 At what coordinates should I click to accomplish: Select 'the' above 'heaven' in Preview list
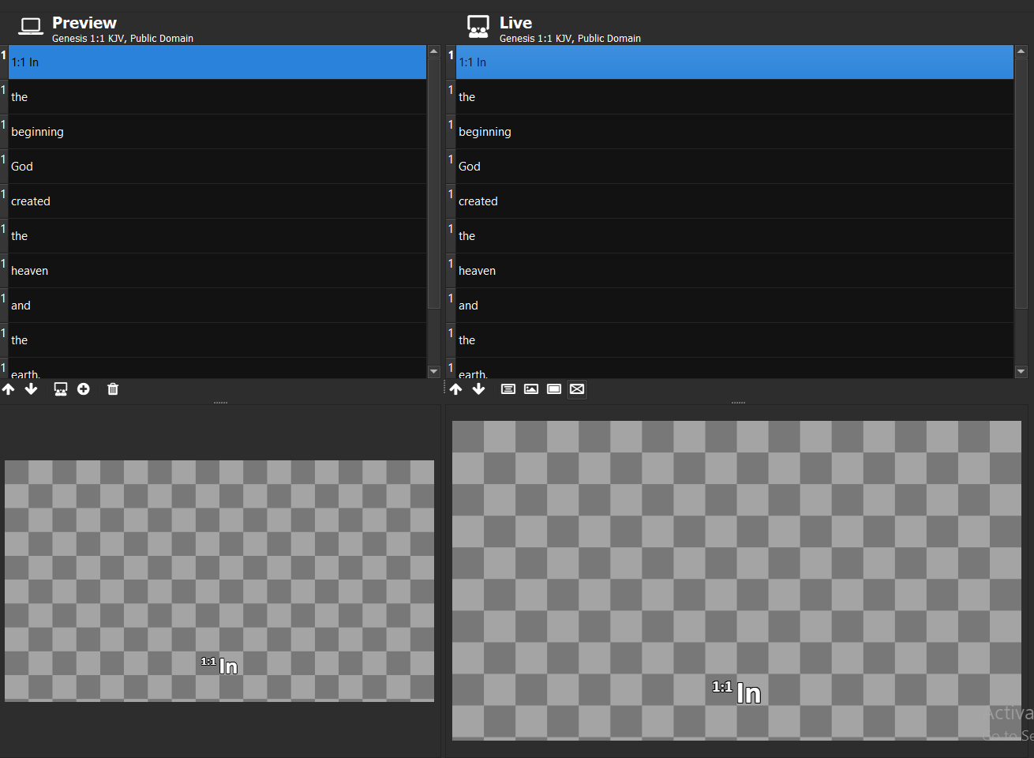coord(217,236)
